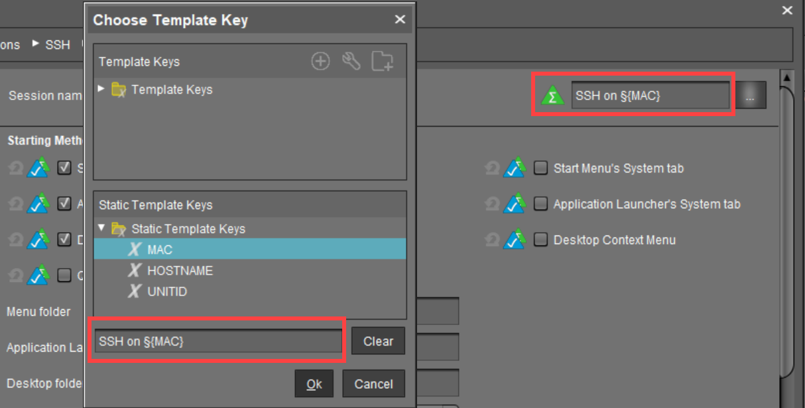Open template key settings with wrench icon

[352, 60]
